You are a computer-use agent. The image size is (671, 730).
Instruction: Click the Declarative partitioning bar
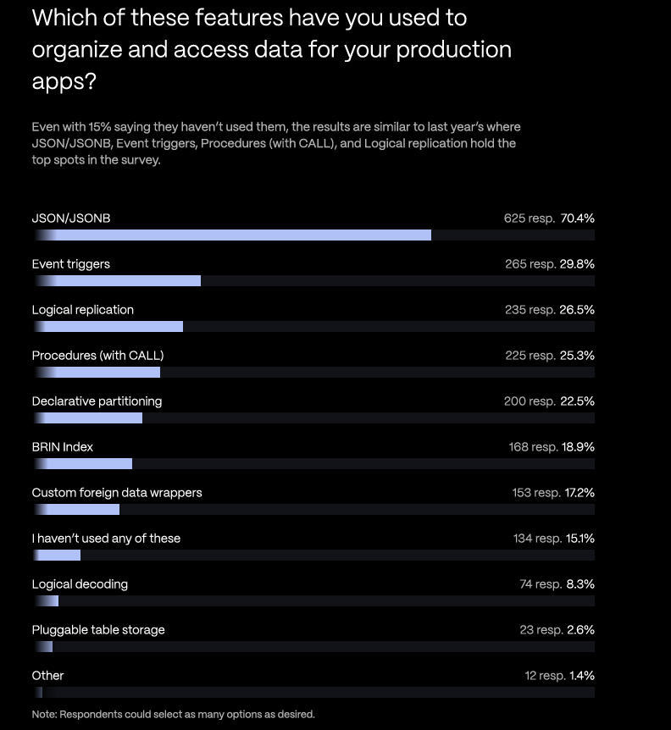(87, 418)
